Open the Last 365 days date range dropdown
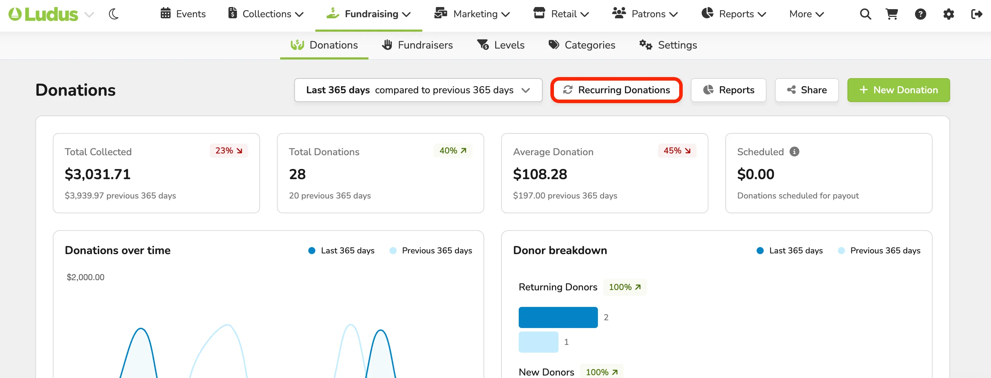Image resolution: width=991 pixels, height=378 pixels. [x=418, y=90]
